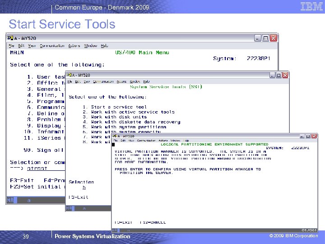Open Communication menu in back MAIN window
325x244 pixels.
[x=52, y=46]
